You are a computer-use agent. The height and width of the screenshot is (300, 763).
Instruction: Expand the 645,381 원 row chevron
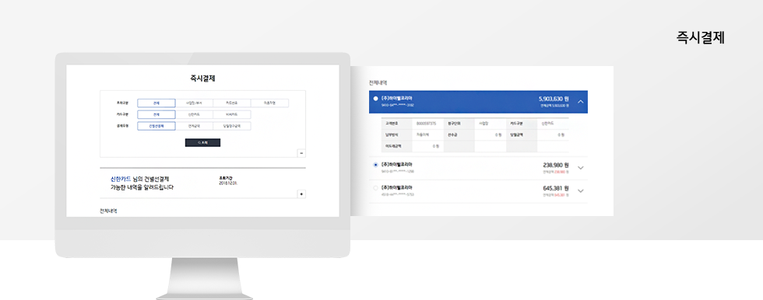pyautogui.click(x=580, y=190)
